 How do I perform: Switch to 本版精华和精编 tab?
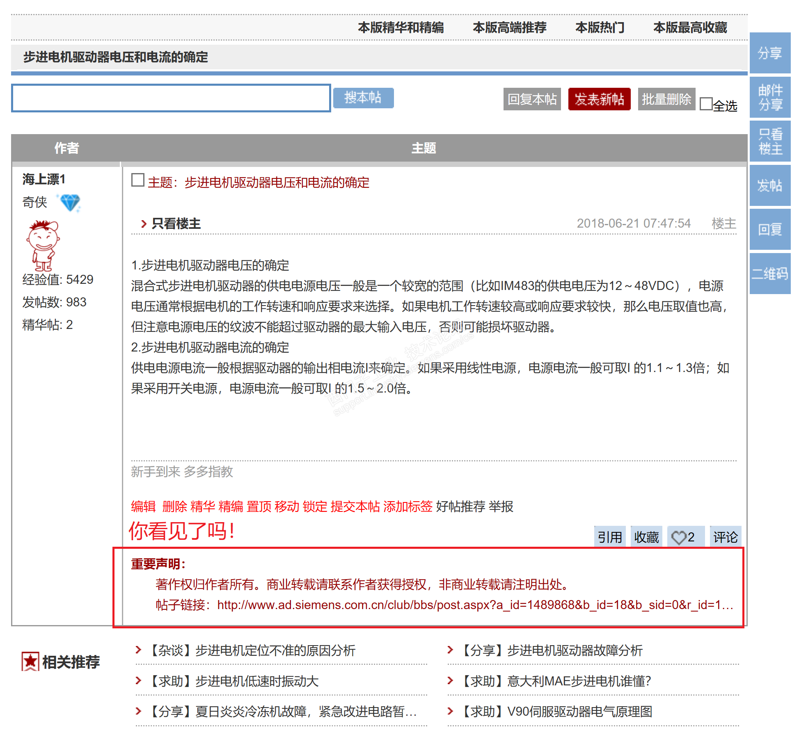(401, 27)
